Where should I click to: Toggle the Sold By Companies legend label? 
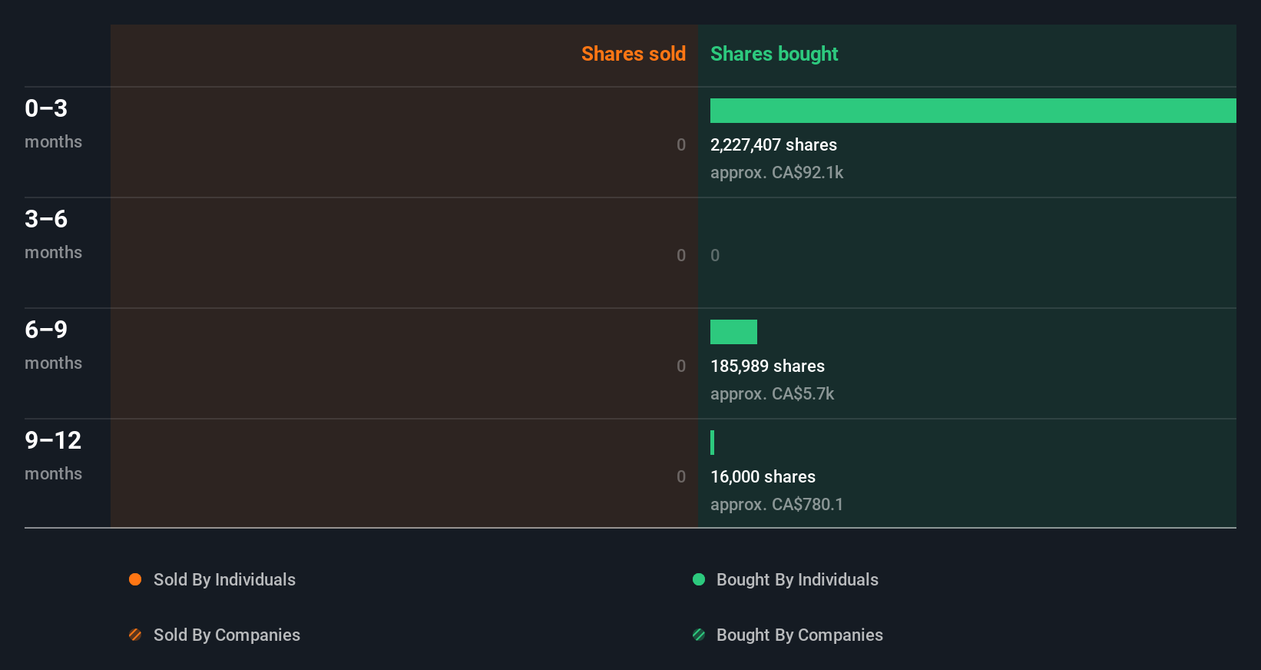pos(227,635)
